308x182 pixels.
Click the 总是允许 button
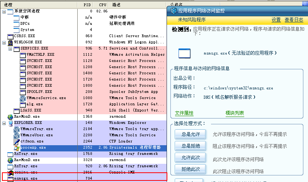[x=191, y=134]
